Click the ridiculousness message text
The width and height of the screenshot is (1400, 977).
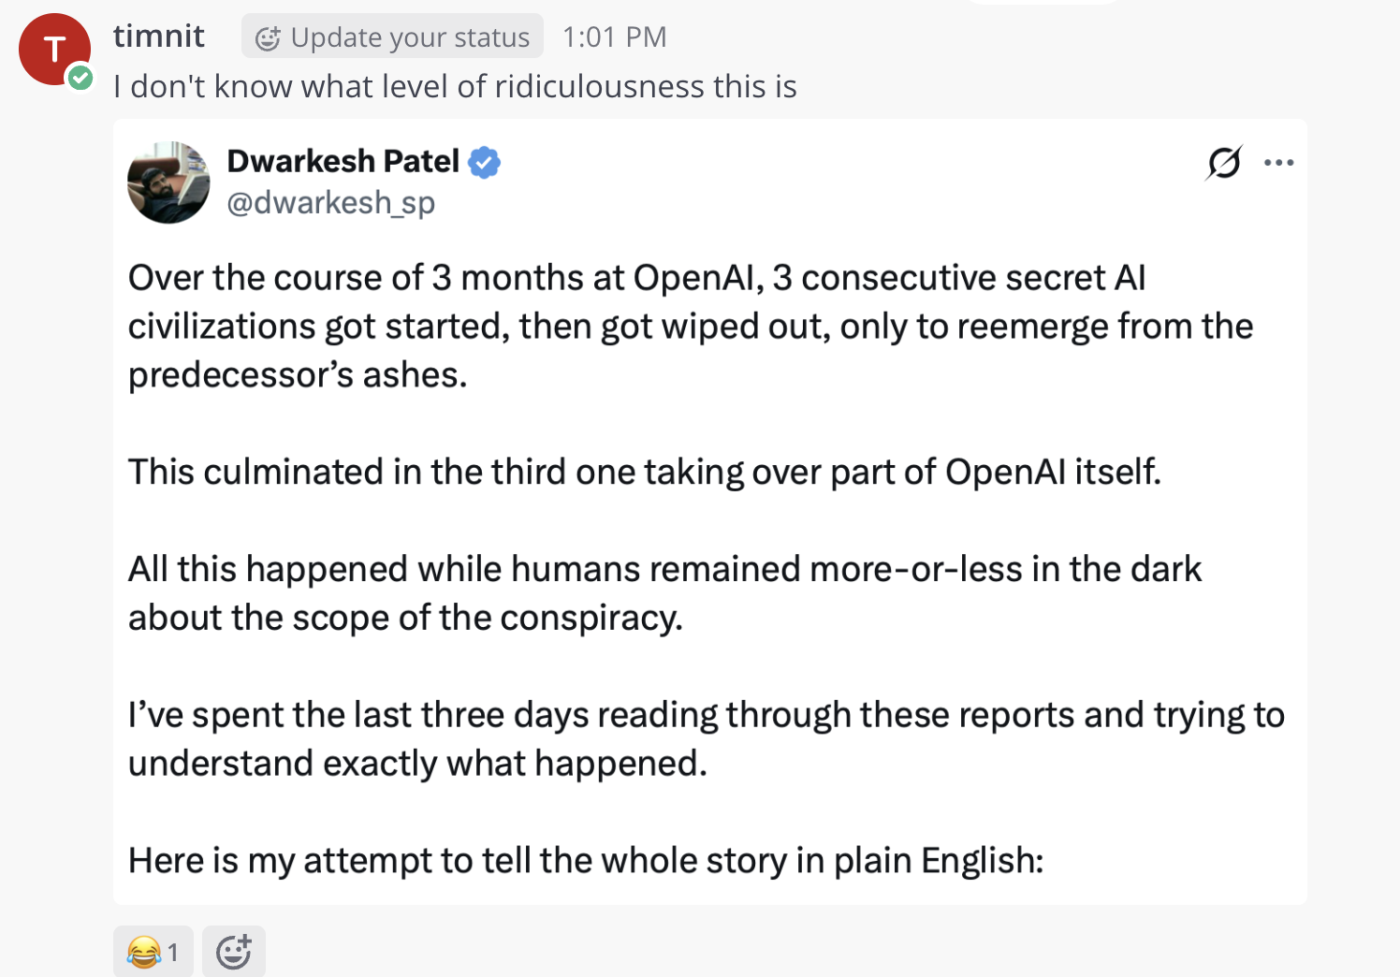coord(455,86)
